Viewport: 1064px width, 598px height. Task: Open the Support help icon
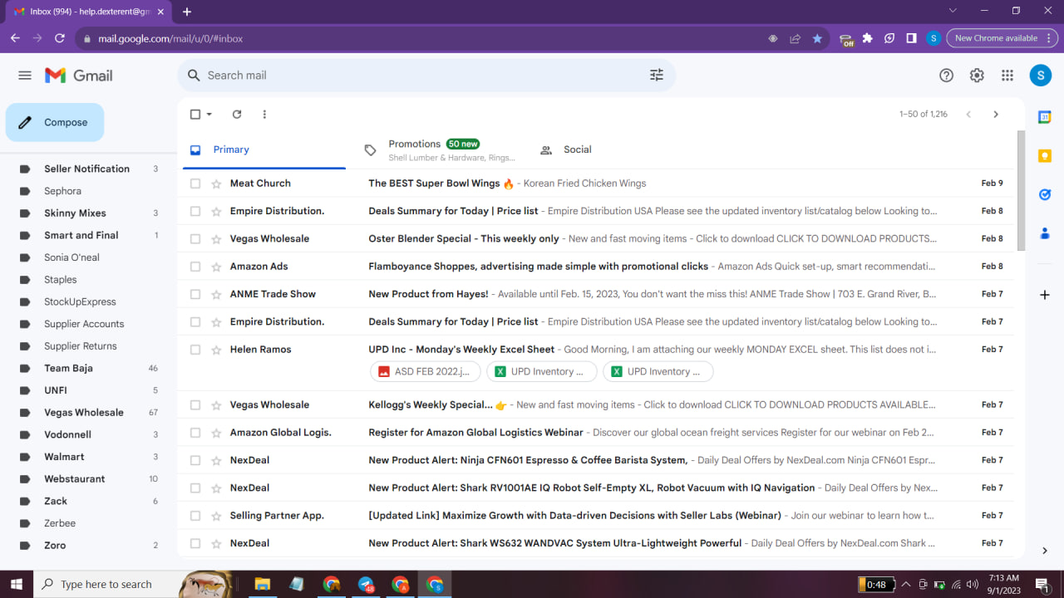pos(946,76)
